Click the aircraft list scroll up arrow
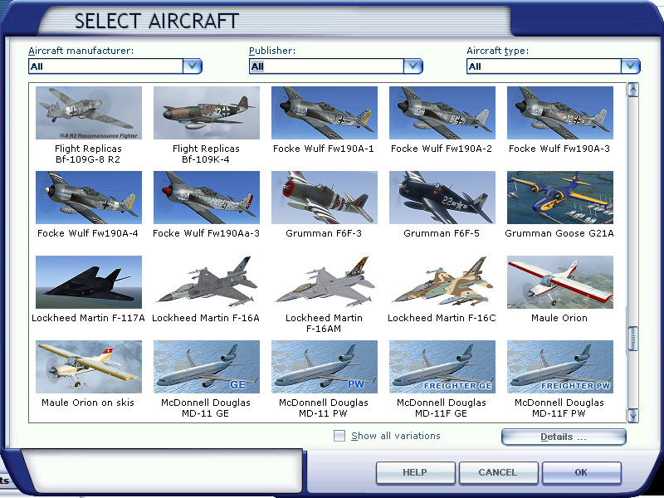Screen dimensions: 664x498 point(633,90)
